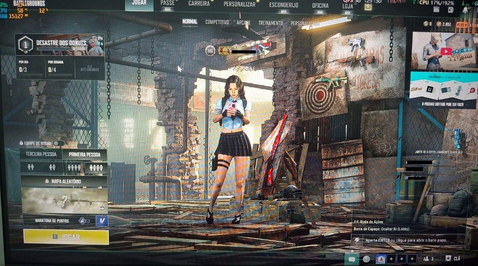Click the blue V checkmark box
Screen dimensions: 478x266
[102, 221]
